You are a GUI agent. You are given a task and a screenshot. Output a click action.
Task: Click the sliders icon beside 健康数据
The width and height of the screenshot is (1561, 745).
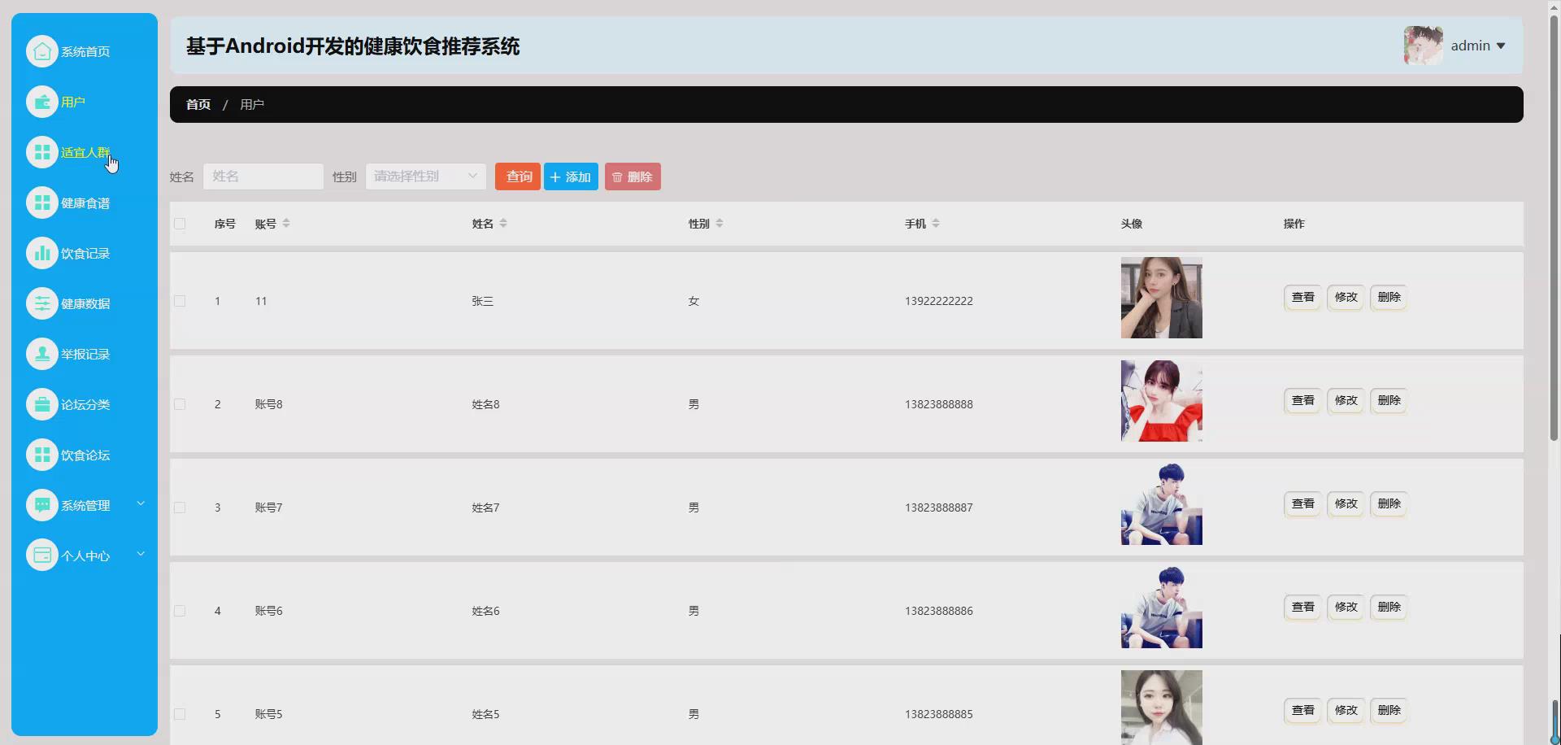tap(42, 303)
